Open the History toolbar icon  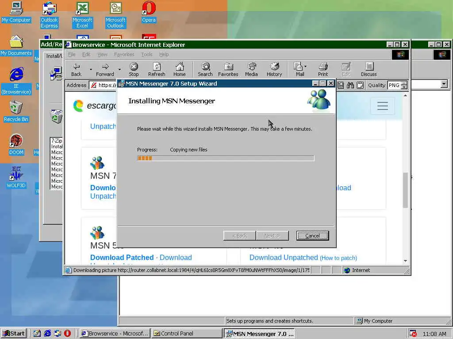274,70
